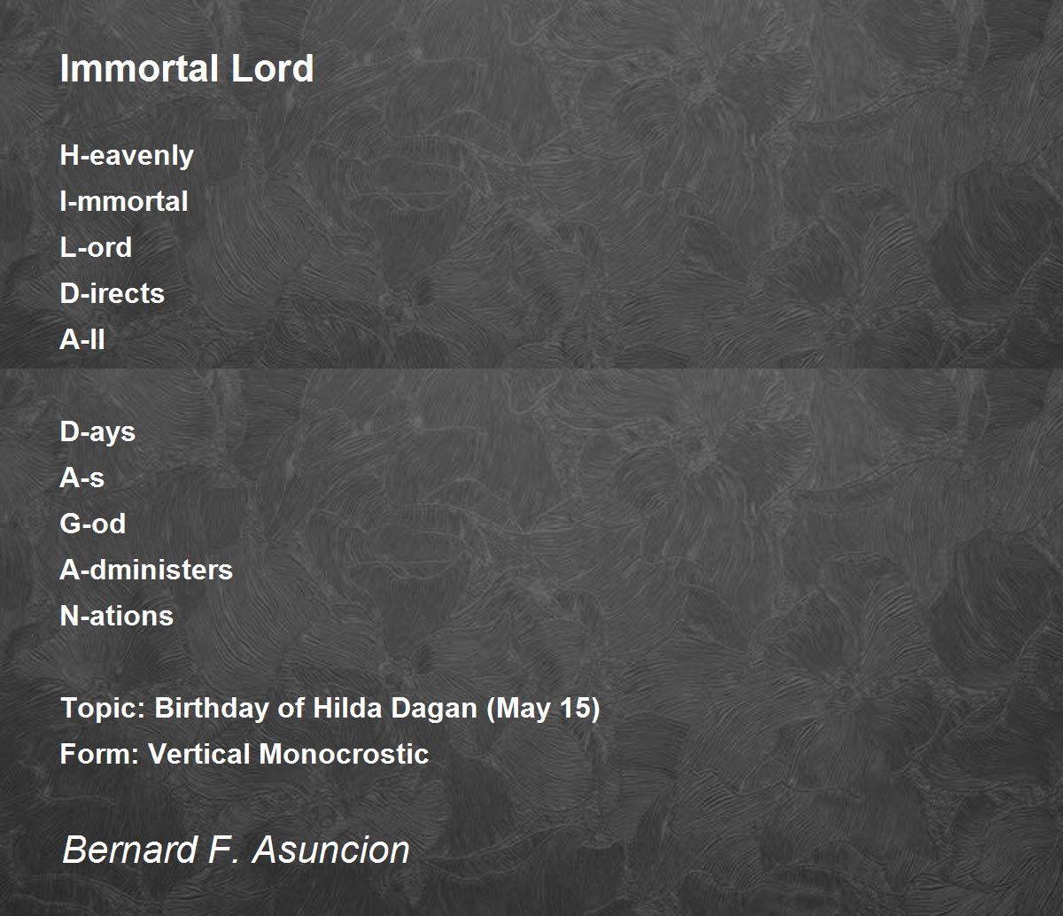Screen dimensions: 1063x916
Task: Select the author name Bernard F. Asuncion
Action: (236, 850)
